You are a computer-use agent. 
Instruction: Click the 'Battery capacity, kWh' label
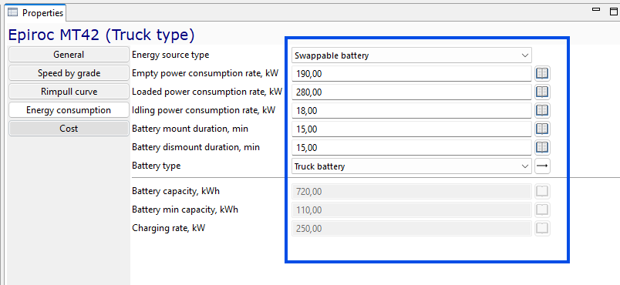(x=176, y=192)
